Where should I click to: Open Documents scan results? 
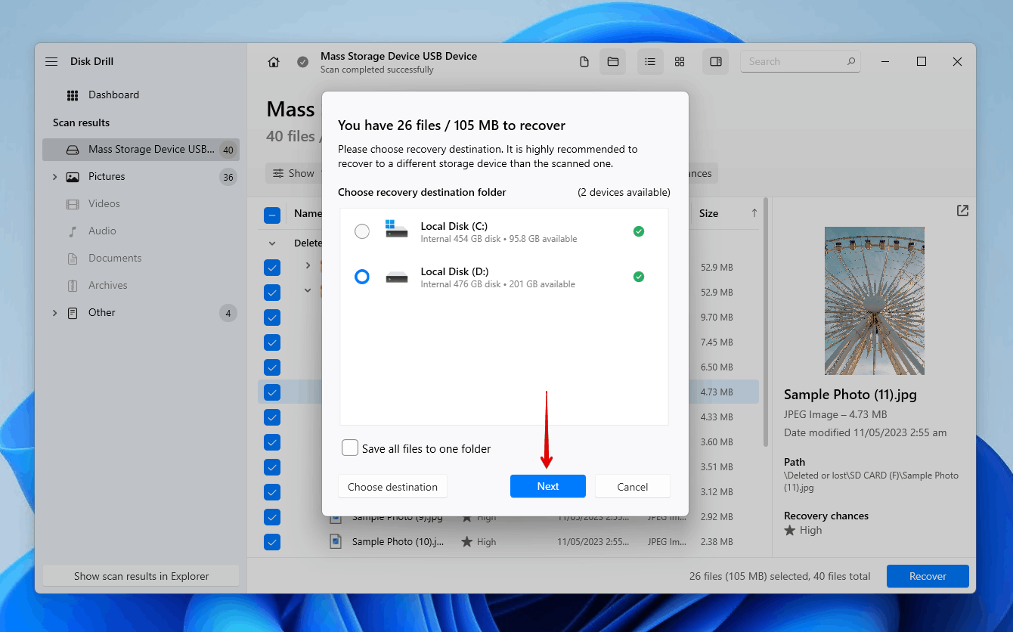[x=115, y=259]
